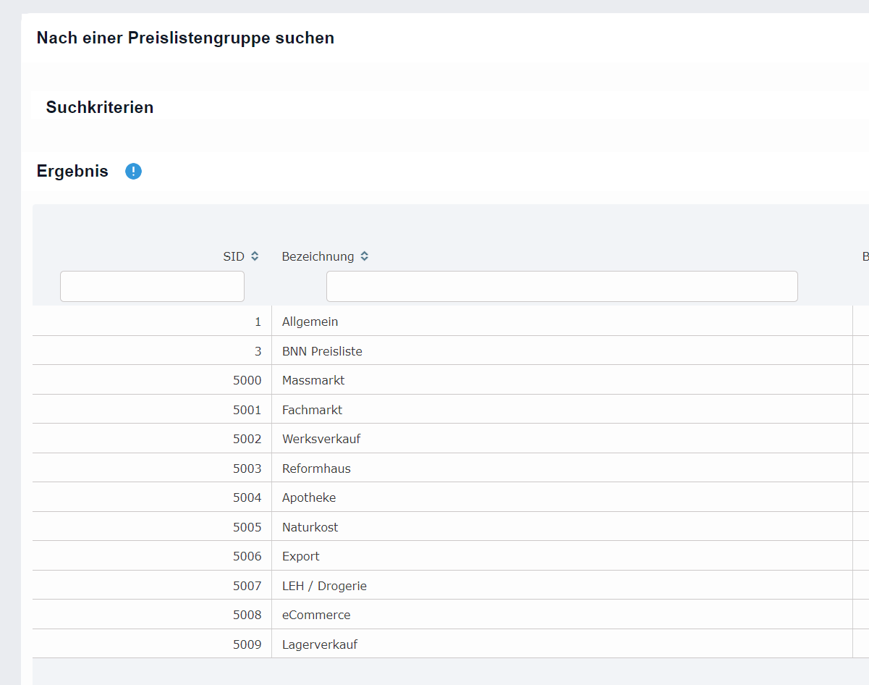Choose the Fachmarkt row

click(312, 410)
